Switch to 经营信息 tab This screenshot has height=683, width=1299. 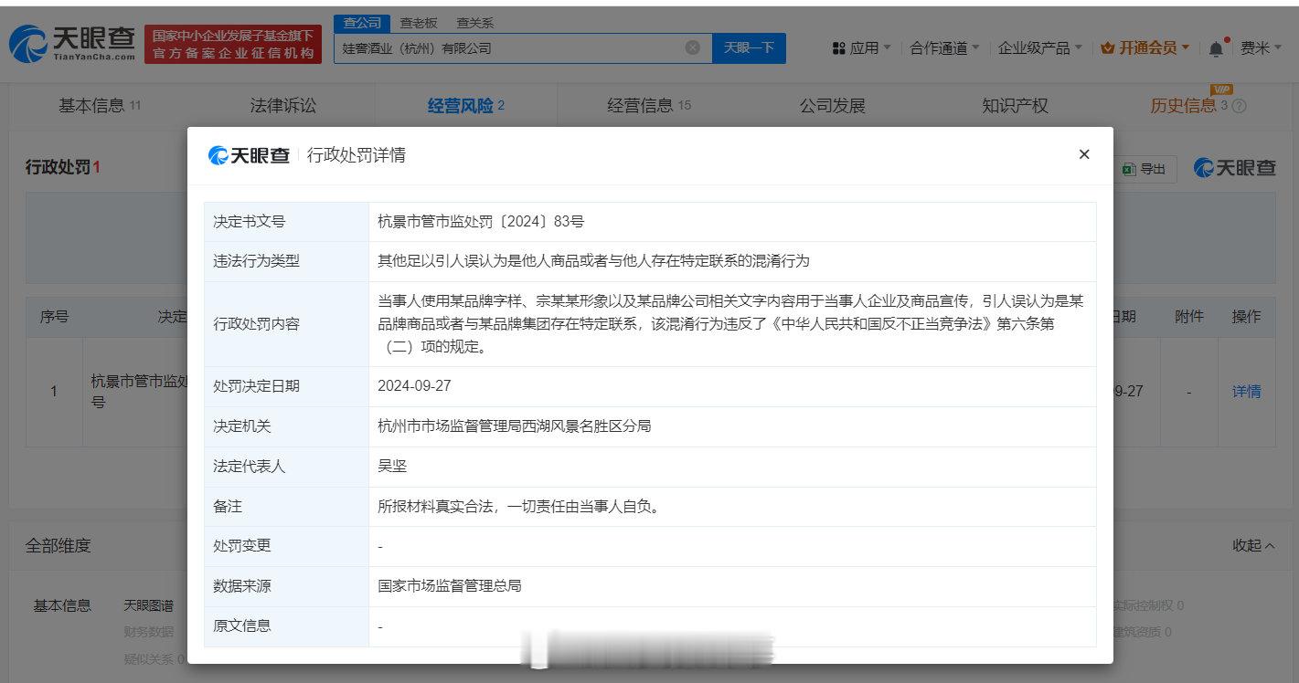tap(649, 105)
